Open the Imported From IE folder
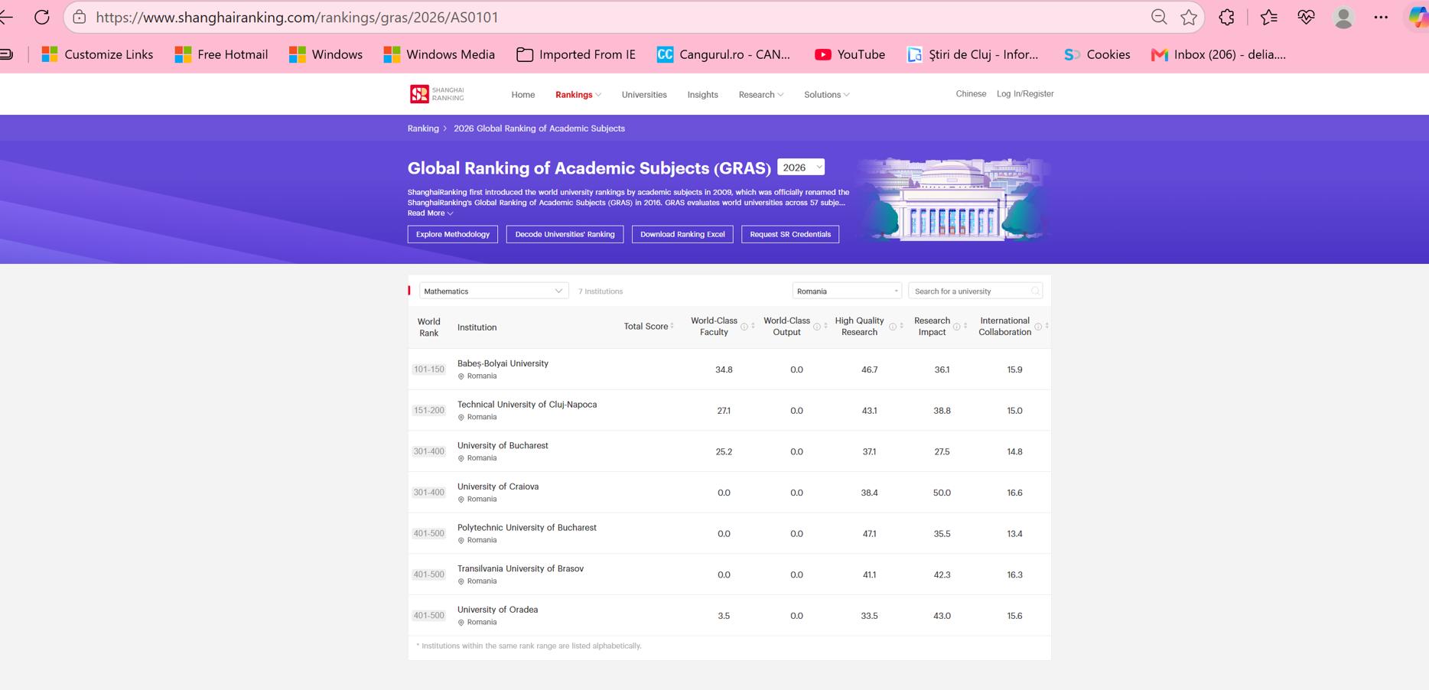The height and width of the screenshot is (690, 1429). [x=576, y=54]
